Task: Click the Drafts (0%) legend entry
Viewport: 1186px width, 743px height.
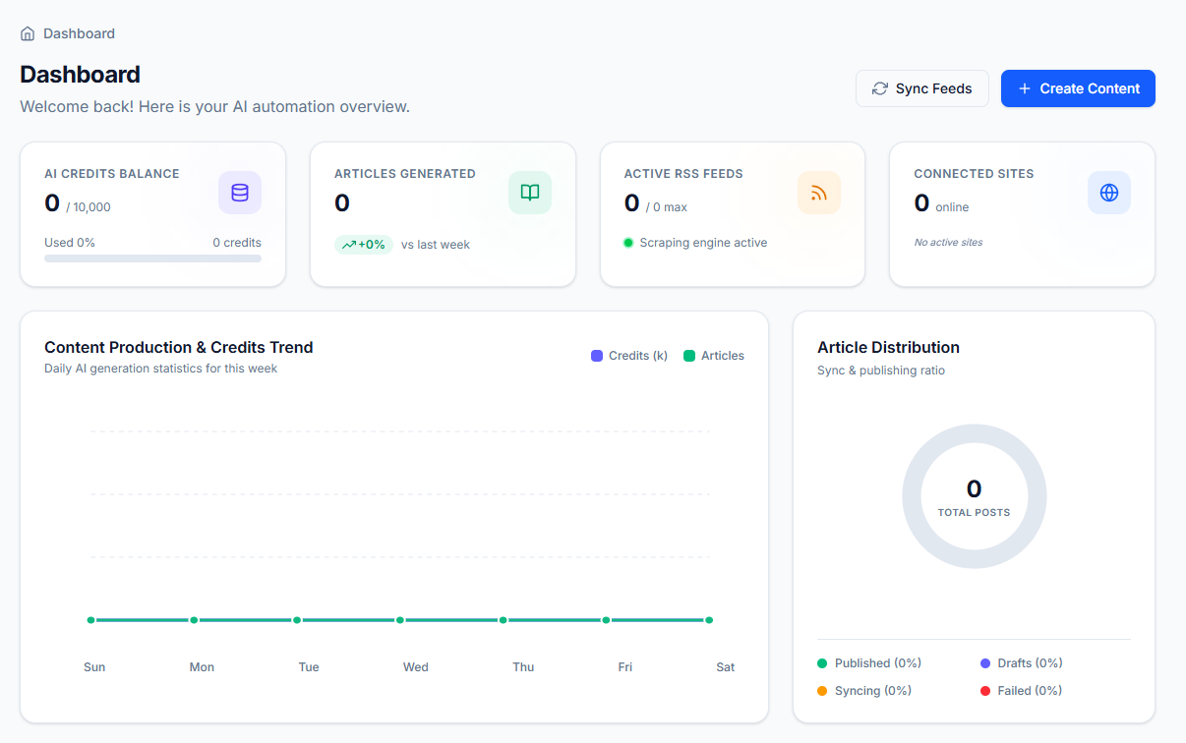Action: click(1022, 663)
